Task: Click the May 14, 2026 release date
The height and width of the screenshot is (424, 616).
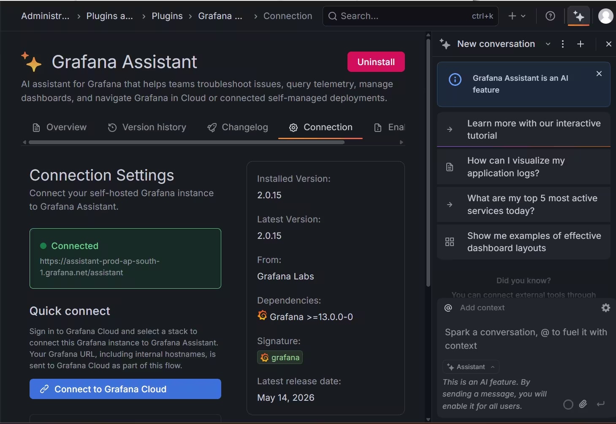Action: pos(286,398)
